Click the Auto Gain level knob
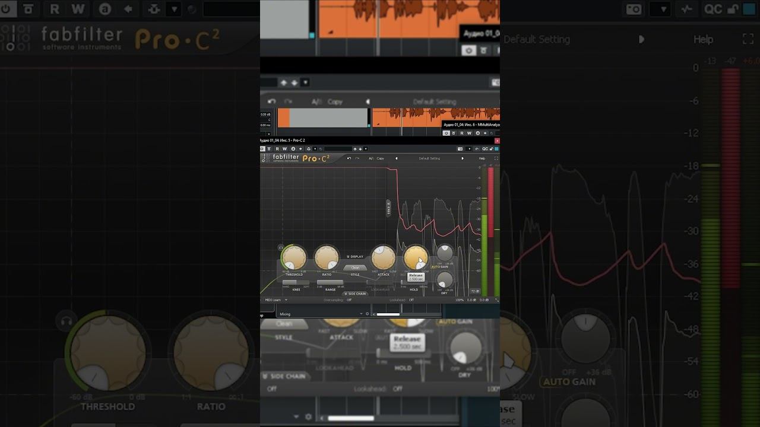Image resolution: width=760 pixels, height=427 pixels. pyautogui.click(x=445, y=253)
